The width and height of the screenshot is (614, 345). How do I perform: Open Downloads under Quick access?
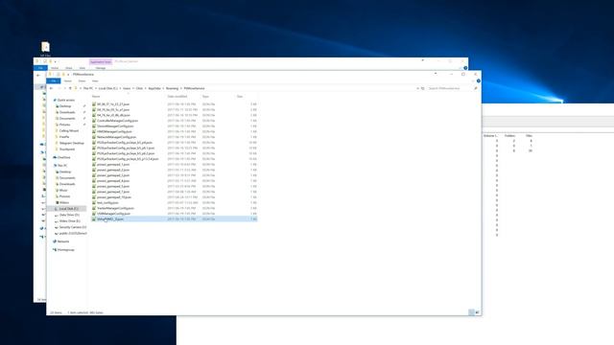[x=67, y=112]
